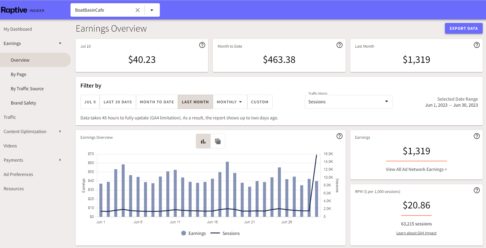Open the site selector dropdown arrow
Screen dimensions: 486x248
click(x=152, y=10)
